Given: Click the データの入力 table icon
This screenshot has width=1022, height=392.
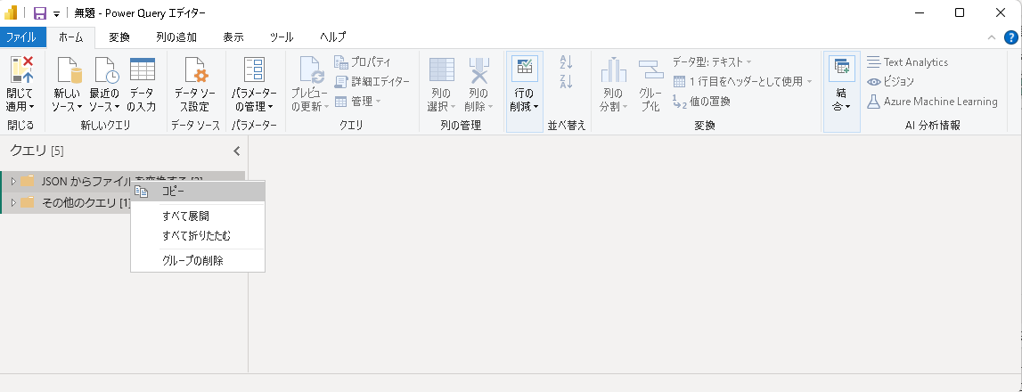Looking at the screenshot, I should (x=142, y=69).
